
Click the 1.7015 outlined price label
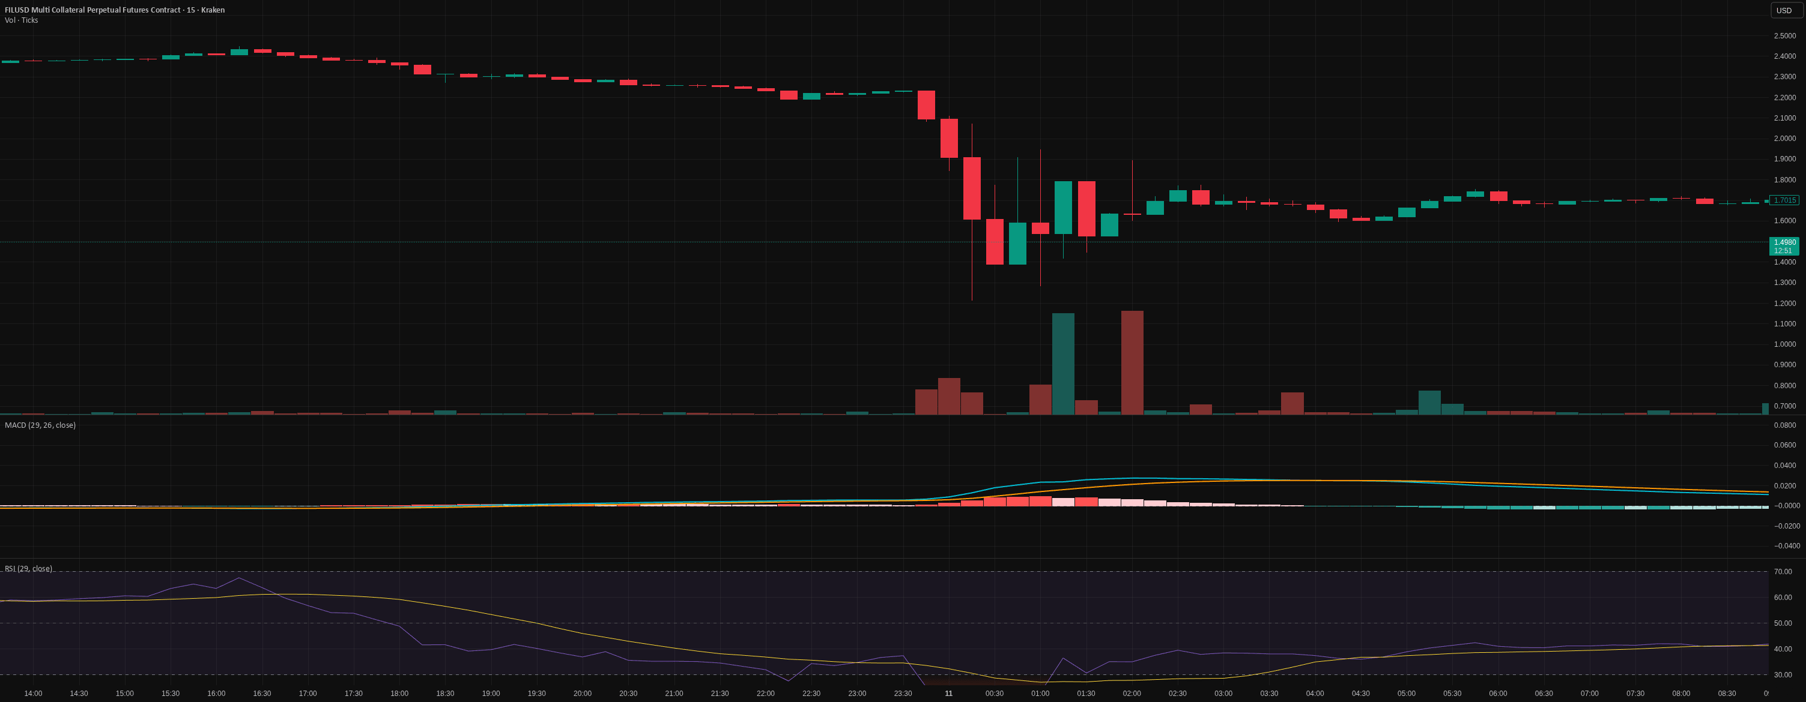(x=1784, y=200)
